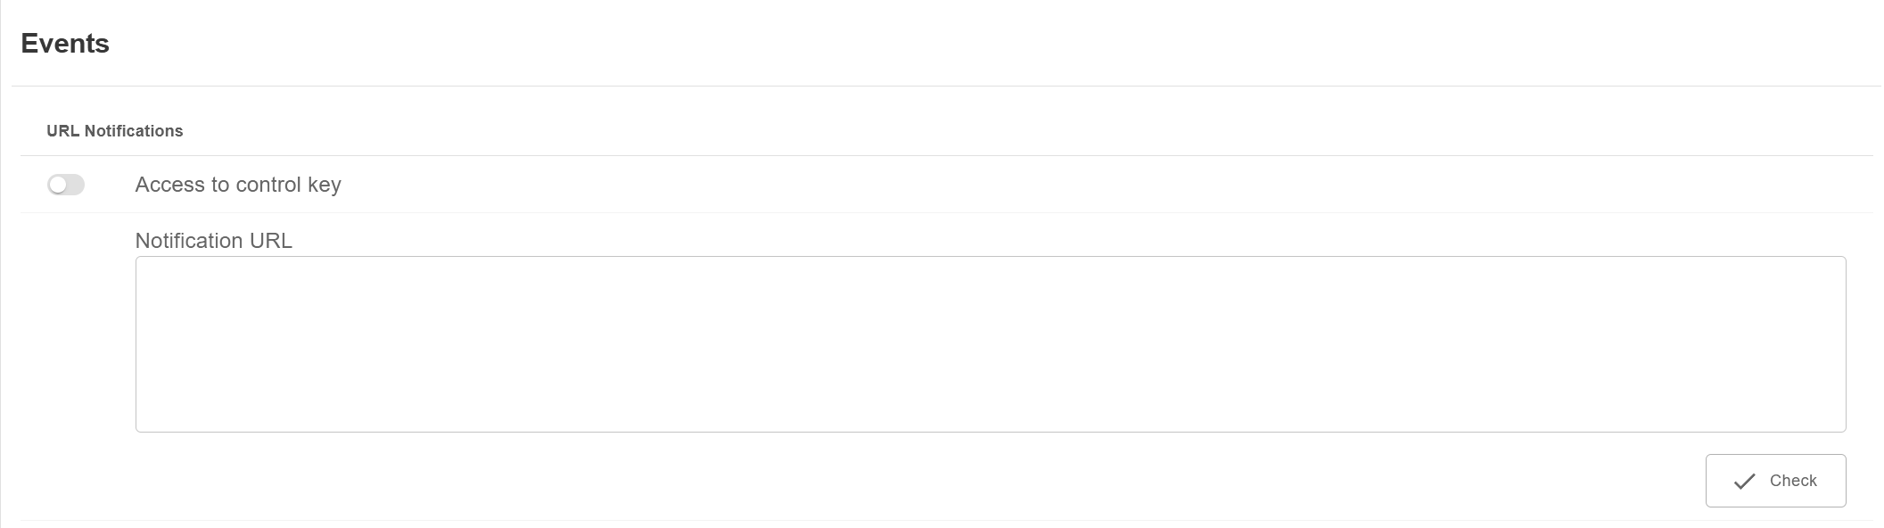Focus the Notification URL text area

tap(990, 344)
